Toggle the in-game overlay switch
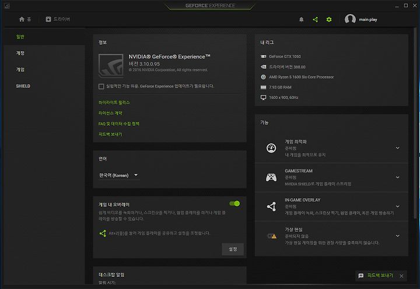 click(235, 203)
